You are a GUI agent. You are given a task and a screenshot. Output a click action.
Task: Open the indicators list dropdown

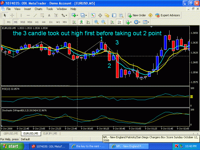click(x=129, y=22)
